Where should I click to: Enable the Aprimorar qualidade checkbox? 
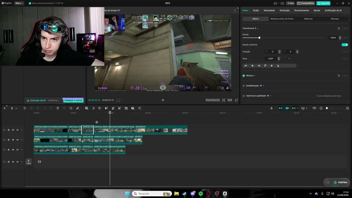click(x=244, y=96)
